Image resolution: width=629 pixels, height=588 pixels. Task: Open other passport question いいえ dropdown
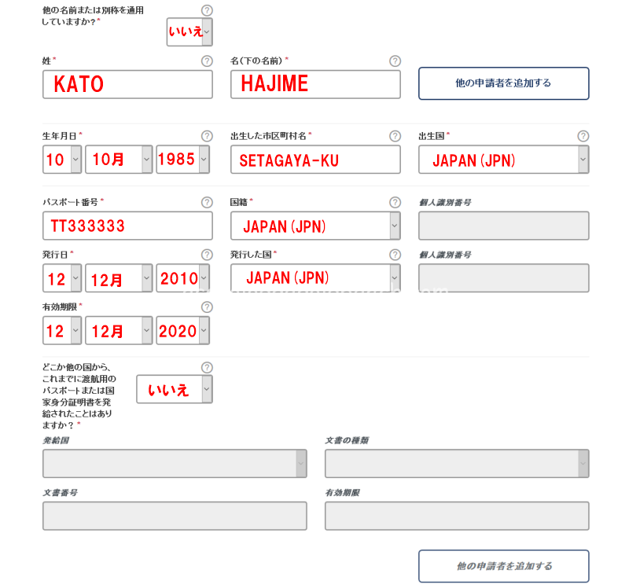coord(174,389)
